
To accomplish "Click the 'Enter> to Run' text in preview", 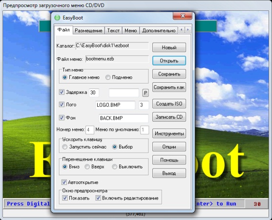I will [x=215, y=204].
